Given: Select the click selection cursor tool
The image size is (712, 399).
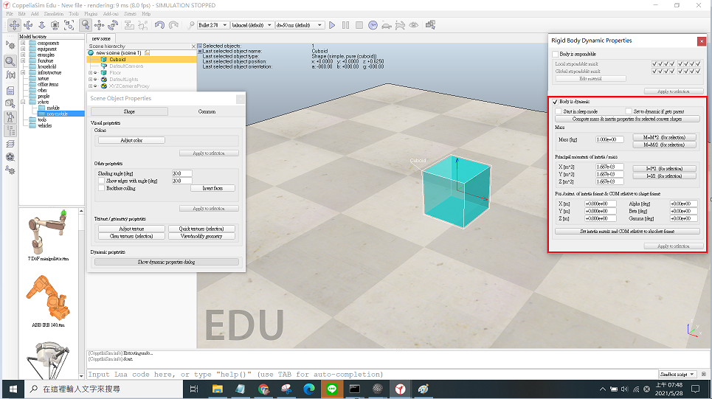Looking at the screenshot, I should point(86,25).
